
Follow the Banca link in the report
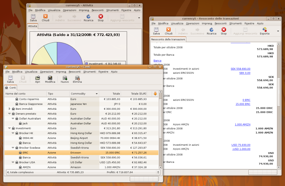click(x=157, y=61)
